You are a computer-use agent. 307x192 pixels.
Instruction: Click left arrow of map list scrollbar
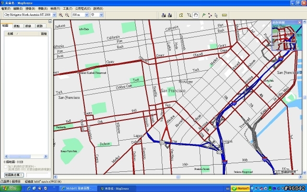(x=6, y=156)
